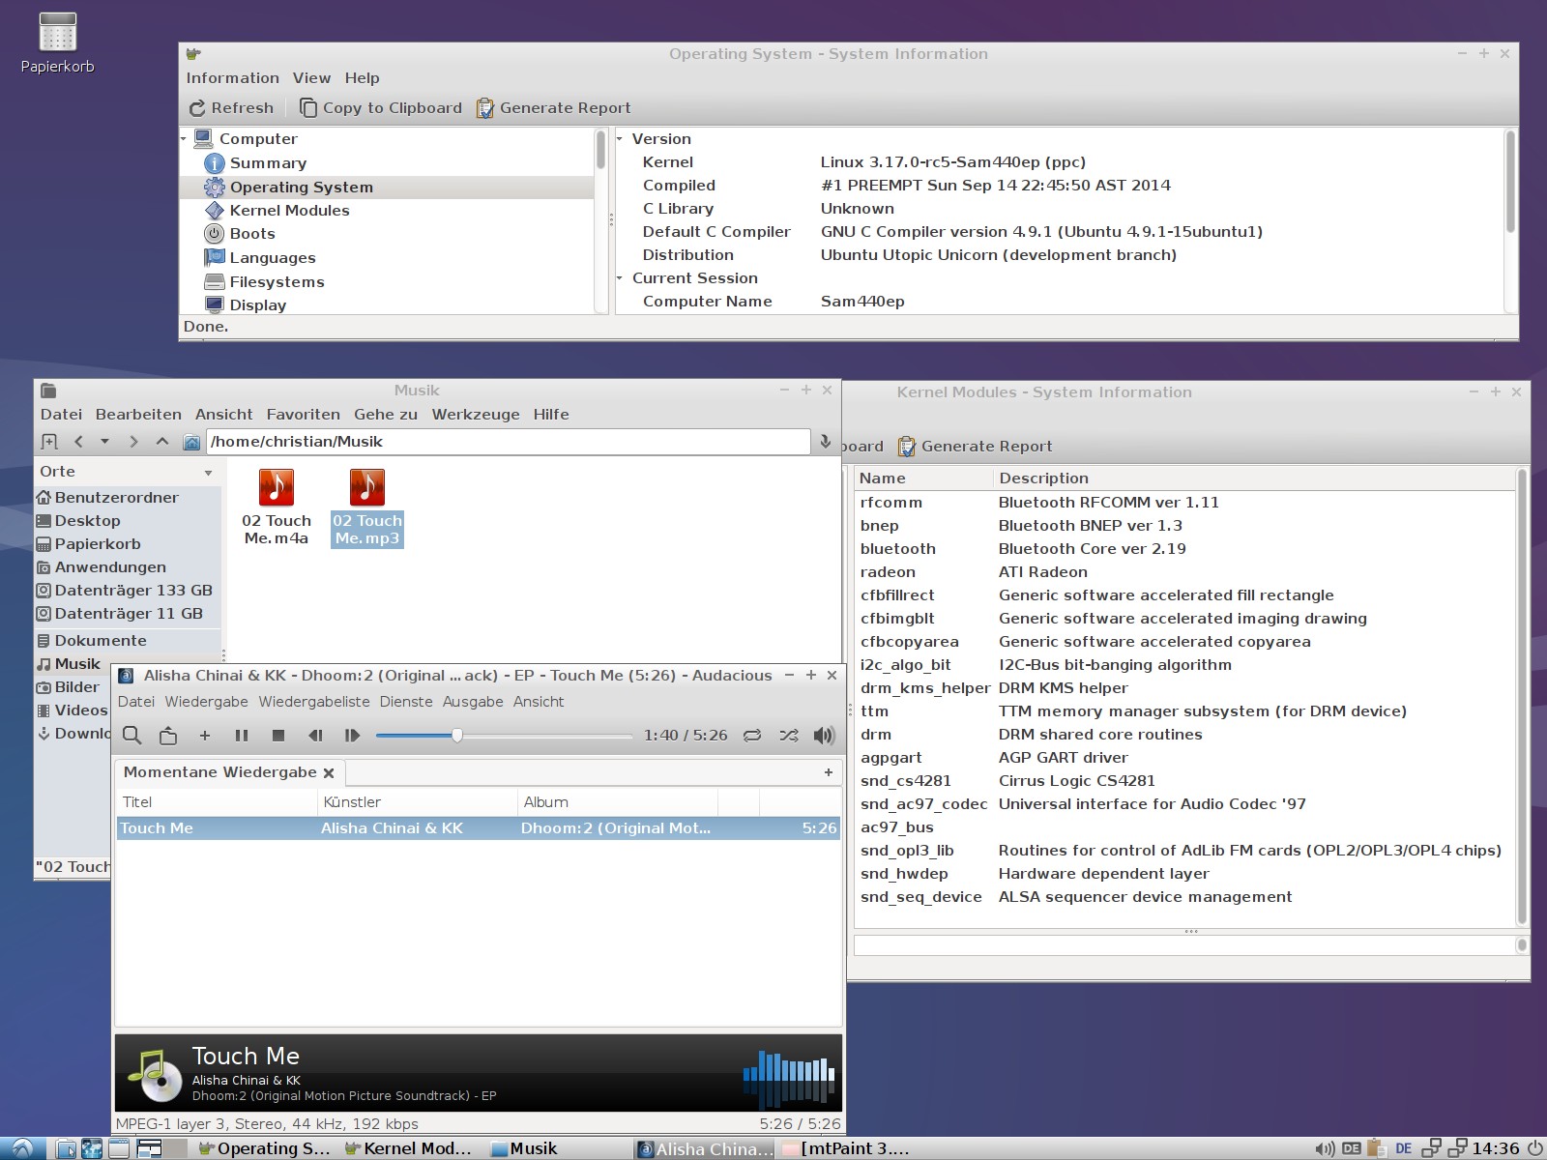Skip to next track in Audacious
This screenshot has height=1160, width=1547.
click(x=352, y=736)
